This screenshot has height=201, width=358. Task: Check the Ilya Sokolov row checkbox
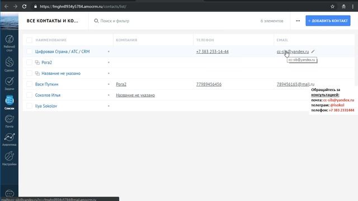(x=29, y=106)
